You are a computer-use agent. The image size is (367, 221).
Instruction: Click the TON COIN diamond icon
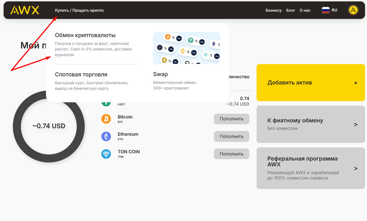coord(106,154)
